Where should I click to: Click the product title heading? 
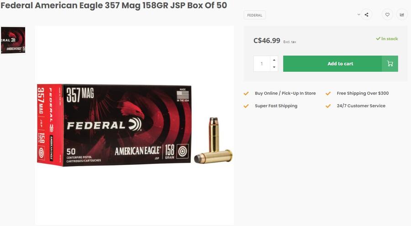click(114, 5)
